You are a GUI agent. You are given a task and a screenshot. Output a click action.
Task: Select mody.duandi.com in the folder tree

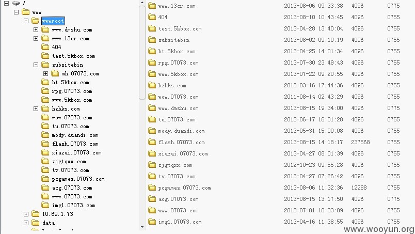[x=75, y=135]
